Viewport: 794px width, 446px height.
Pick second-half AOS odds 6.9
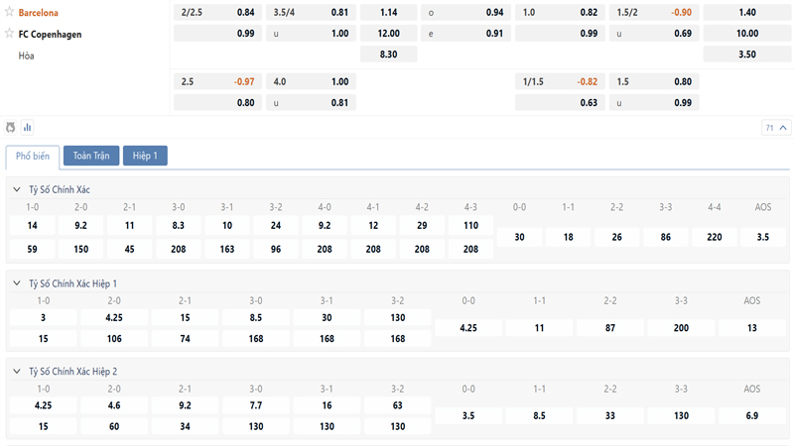(x=751, y=414)
